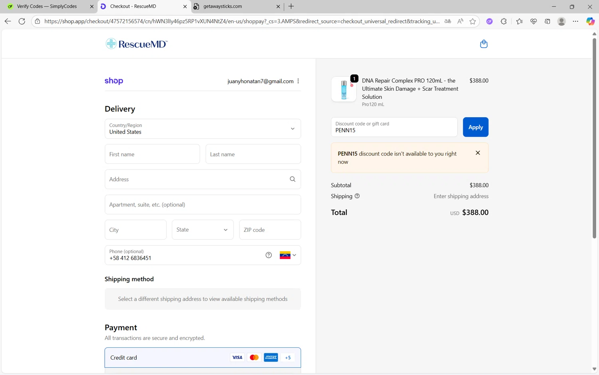Screen dimensions: 599x375
Task: Click the translate page icon
Action: (x=448, y=21)
